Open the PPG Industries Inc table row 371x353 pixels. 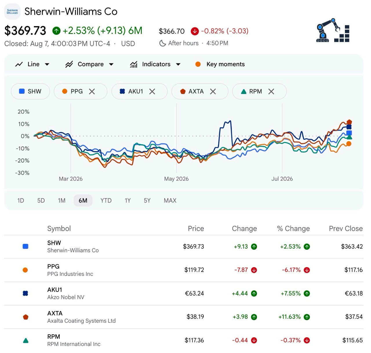coord(184,270)
